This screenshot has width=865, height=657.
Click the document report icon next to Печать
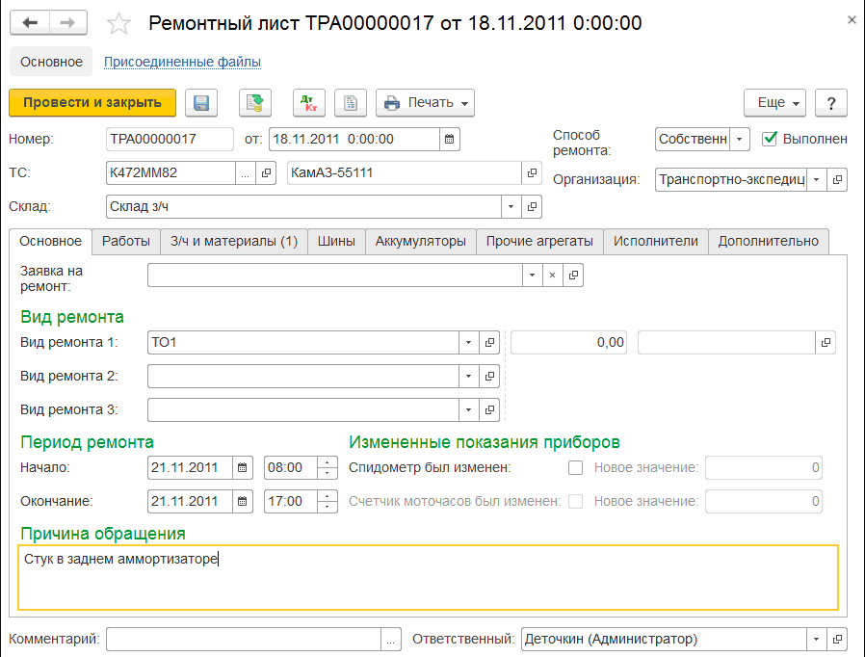tap(352, 103)
